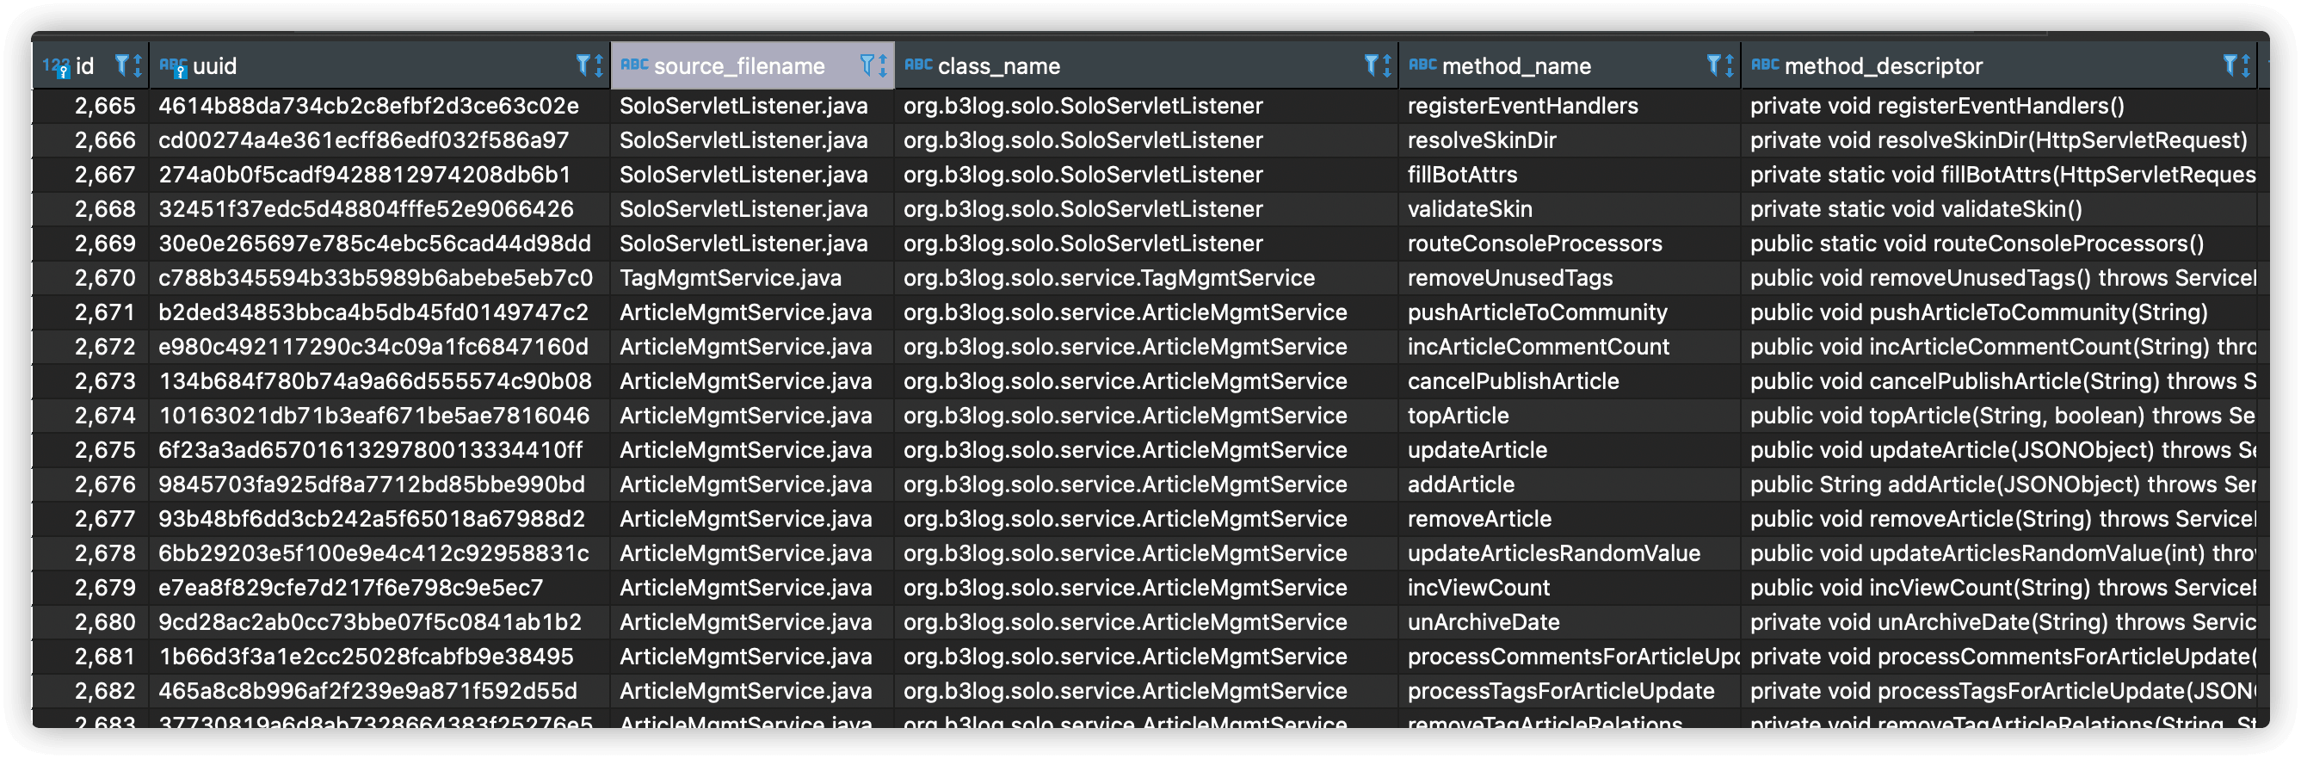The height and width of the screenshot is (759, 2301).
Task: Select the pushArticleToCommunity method cell
Action: point(1570,312)
